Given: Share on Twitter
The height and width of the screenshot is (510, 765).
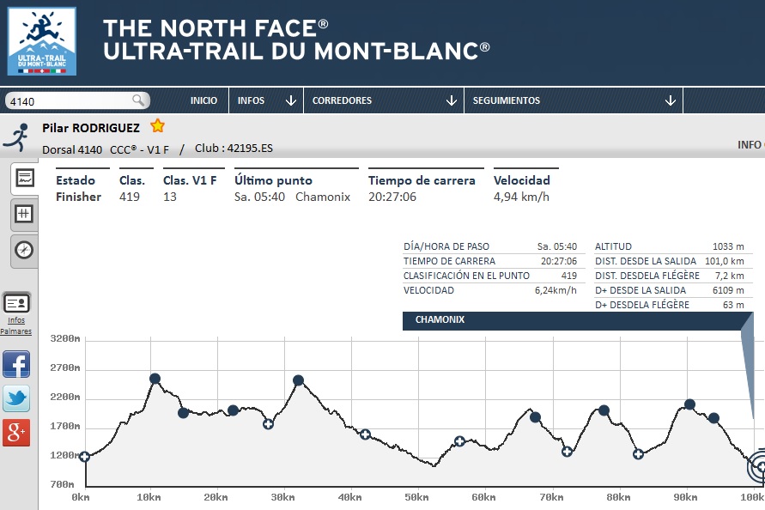Looking at the screenshot, I should point(16,398).
